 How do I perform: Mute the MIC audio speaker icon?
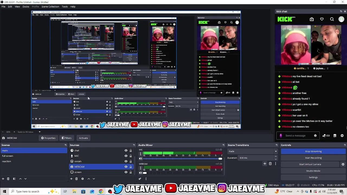(x=140, y=159)
